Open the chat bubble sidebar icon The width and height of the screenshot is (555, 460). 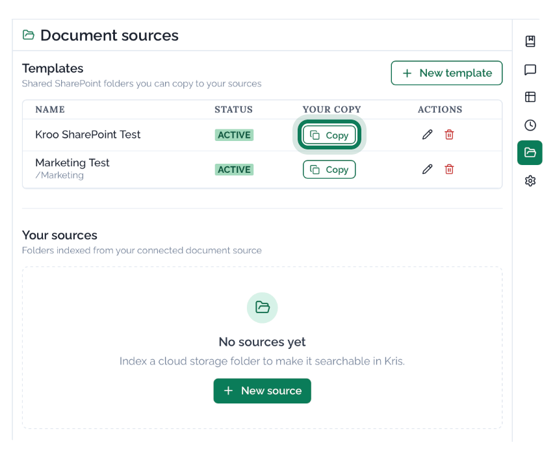click(x=530, y=70)
